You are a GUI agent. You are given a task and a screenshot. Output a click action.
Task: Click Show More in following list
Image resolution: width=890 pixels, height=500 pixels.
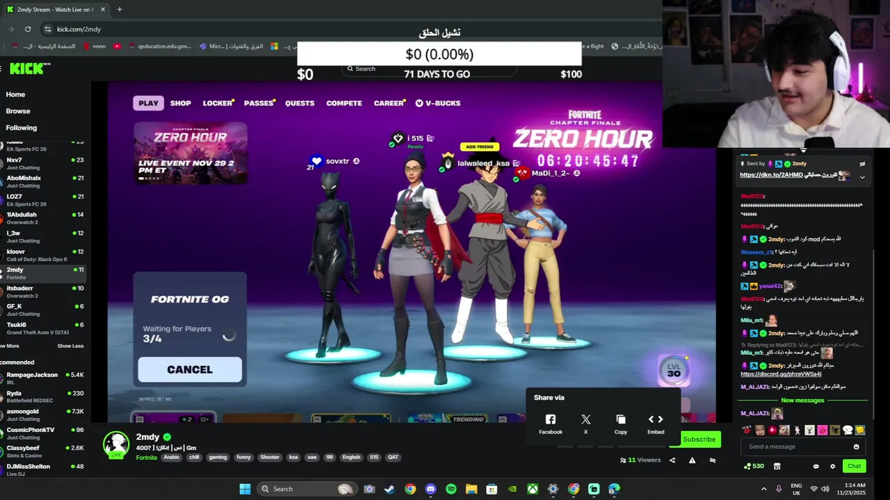pos(10,346)
